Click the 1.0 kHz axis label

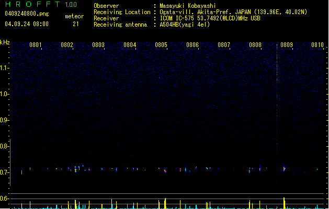(4, 94)
